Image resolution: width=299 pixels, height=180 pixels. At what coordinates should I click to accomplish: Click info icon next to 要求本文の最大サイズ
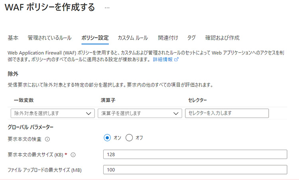point(73,155)
